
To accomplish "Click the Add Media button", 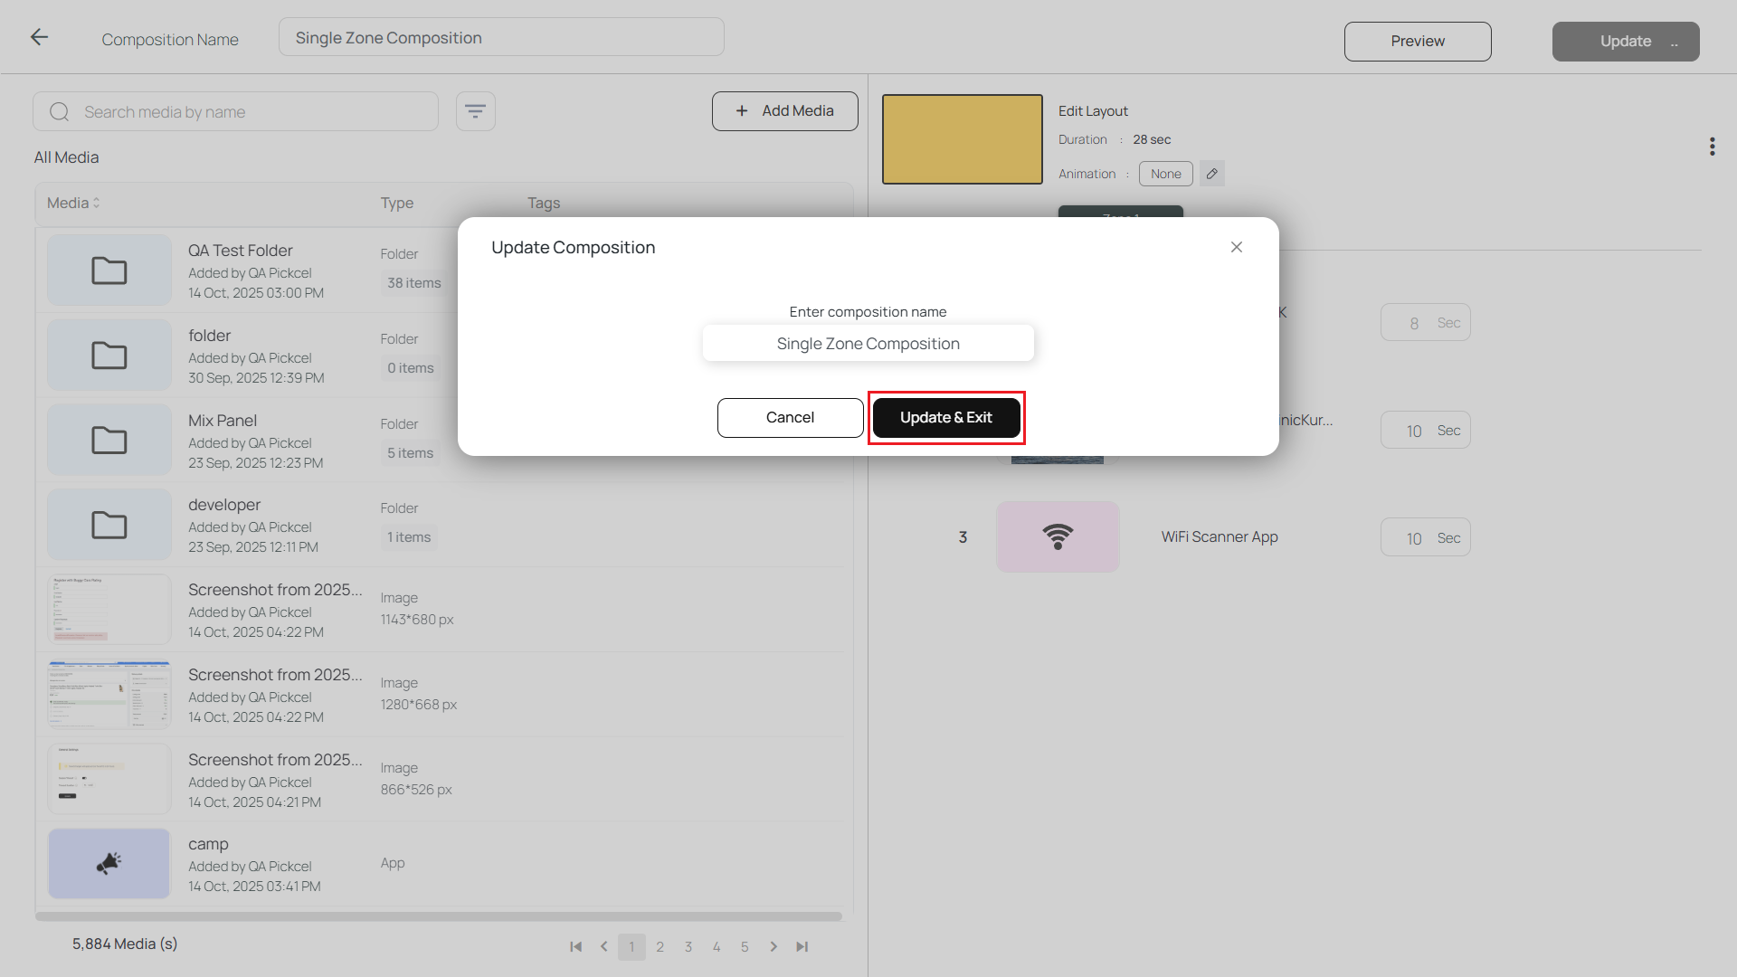I will tap(784, 110).
